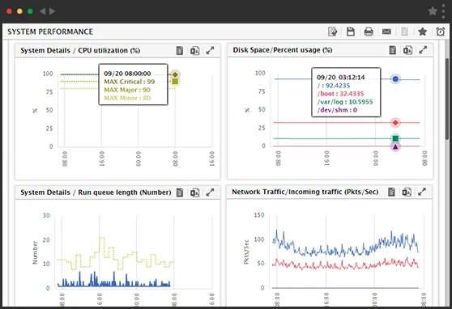Click 'MAX Minor : 80' tooltip text

pos(127,98)
